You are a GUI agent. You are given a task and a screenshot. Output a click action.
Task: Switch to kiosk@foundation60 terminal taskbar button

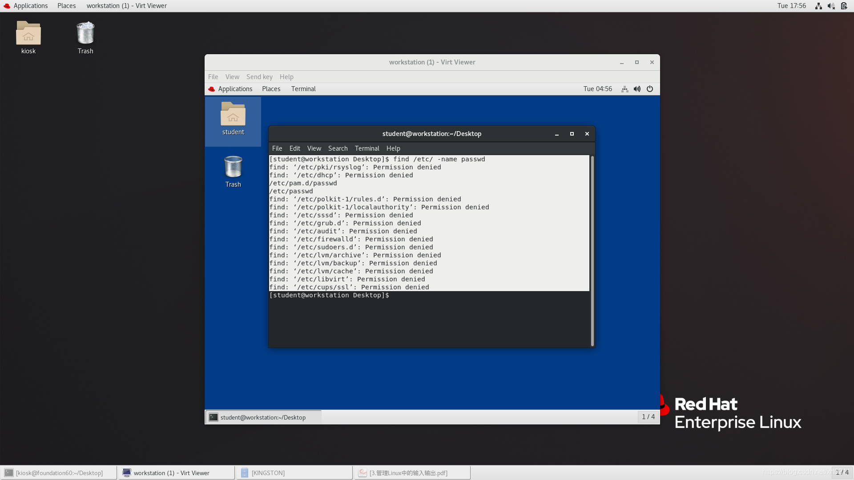click(59, 473)
